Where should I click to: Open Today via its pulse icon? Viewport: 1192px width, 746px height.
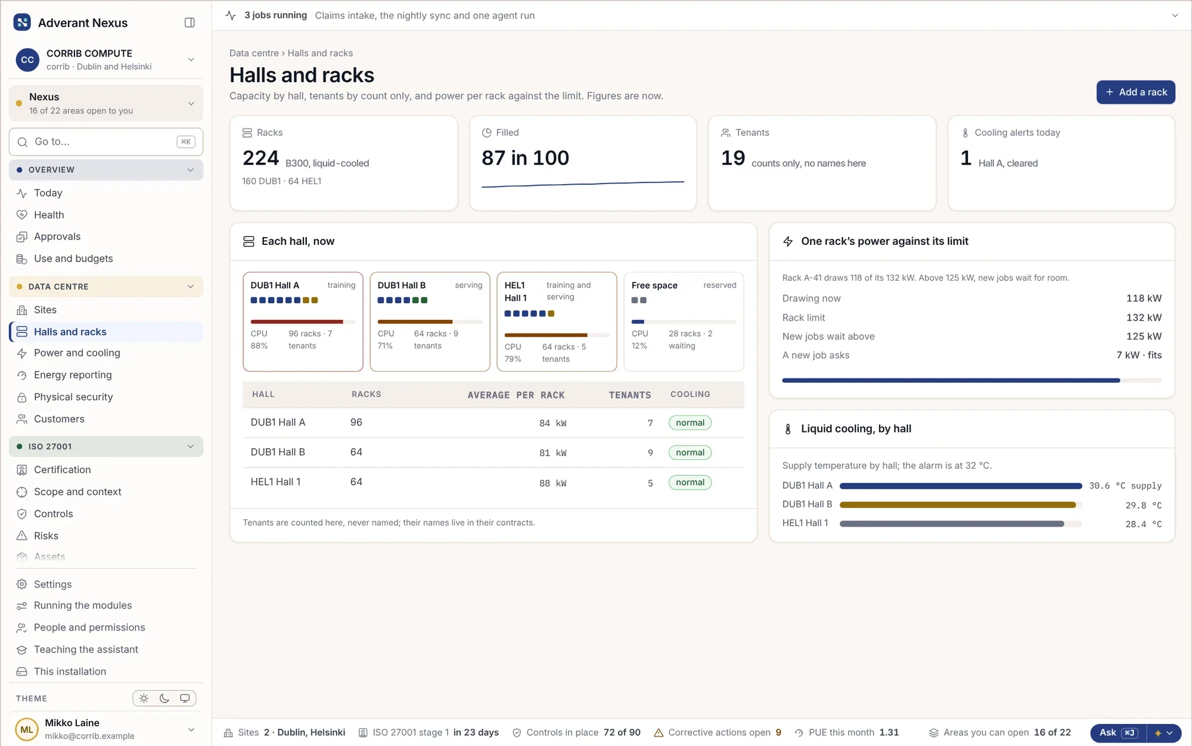coord(22,193)
